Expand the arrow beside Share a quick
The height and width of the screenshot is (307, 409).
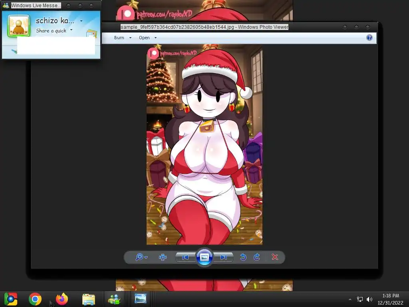[x=71, y=30]
